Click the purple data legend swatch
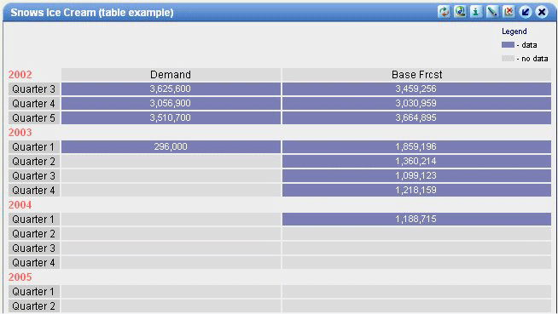This screenshot has width=558, height=314. [x=508, y=45]
